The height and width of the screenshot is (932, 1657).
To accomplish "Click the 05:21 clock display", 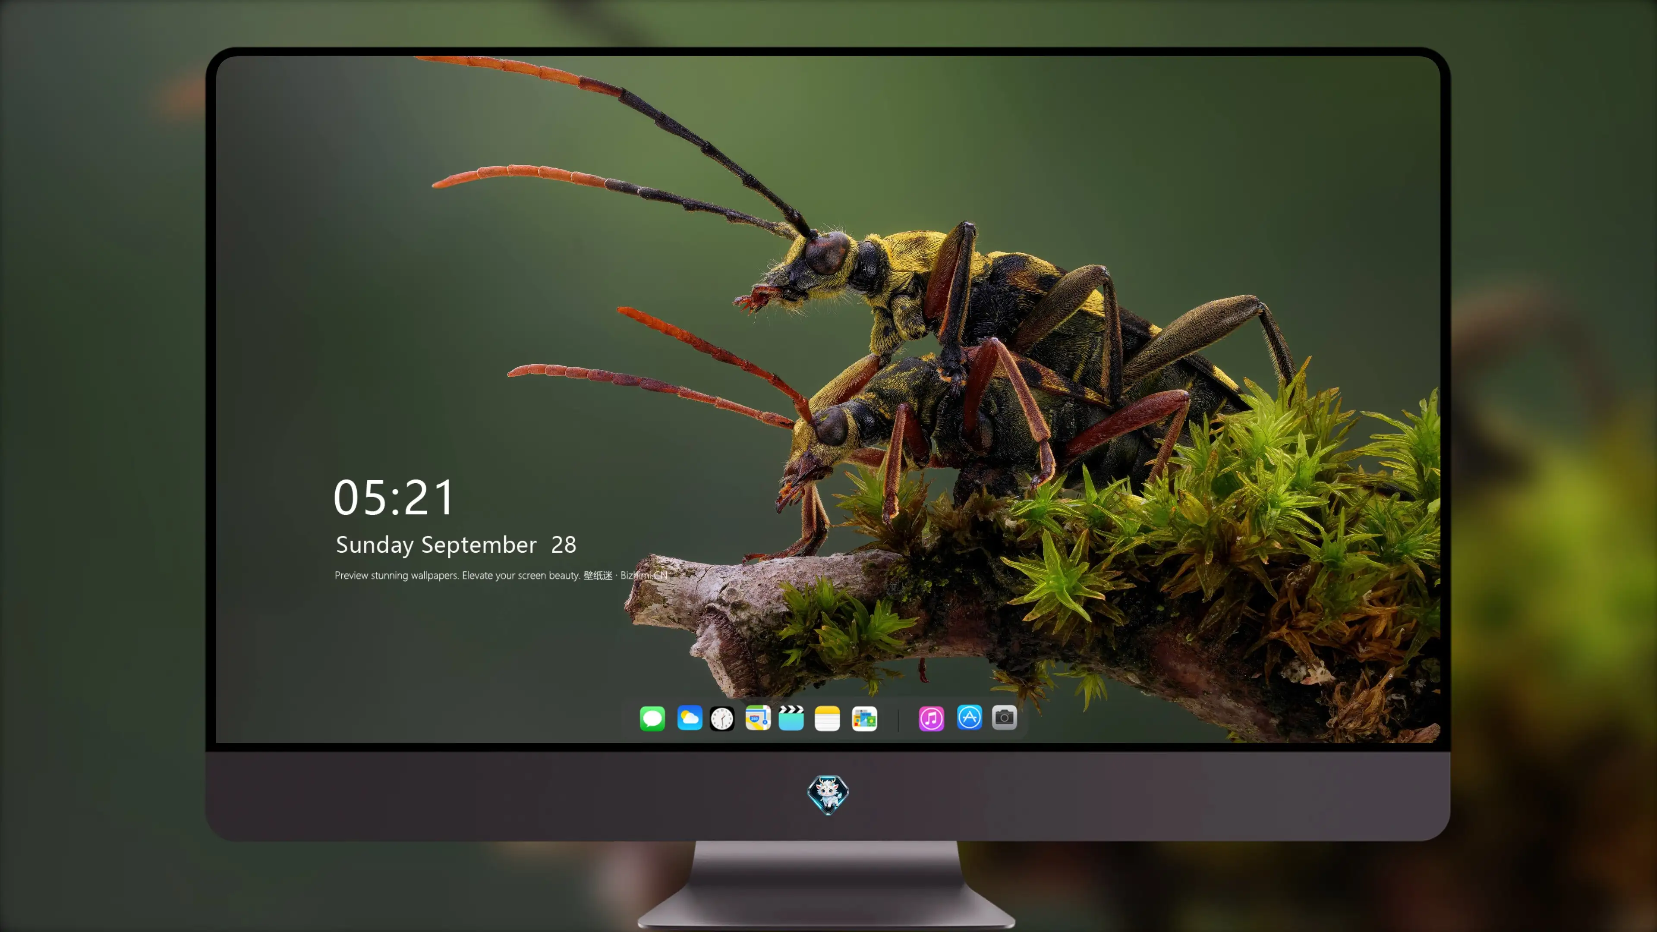I will [394, 498].
